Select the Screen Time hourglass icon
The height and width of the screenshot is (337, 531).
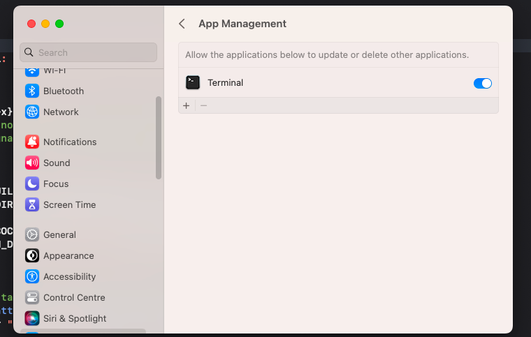coord(32,205)
